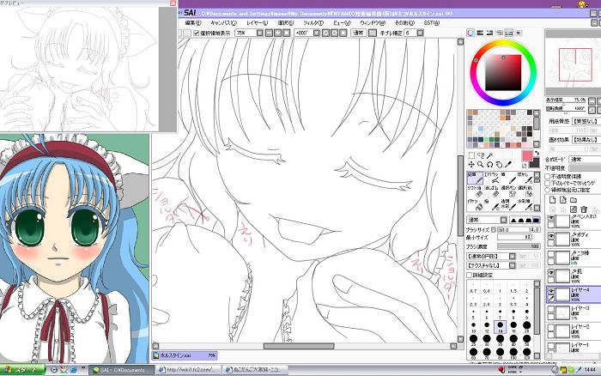Image resolution: width=601 pixels, height=376 pixels.
Task: Enable preserve opacity (不透明度保護) checkbox
Action: (548, 177)
